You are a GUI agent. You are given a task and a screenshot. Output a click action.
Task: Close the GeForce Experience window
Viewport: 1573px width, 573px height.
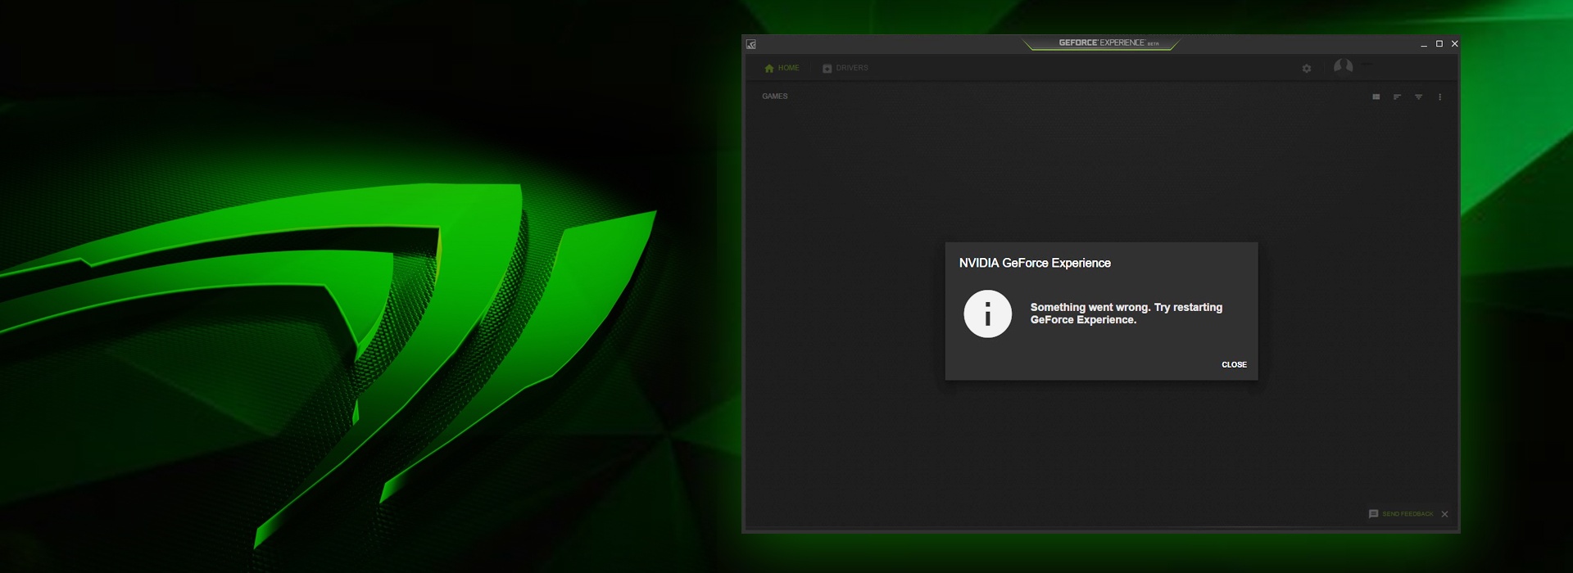1455,44
